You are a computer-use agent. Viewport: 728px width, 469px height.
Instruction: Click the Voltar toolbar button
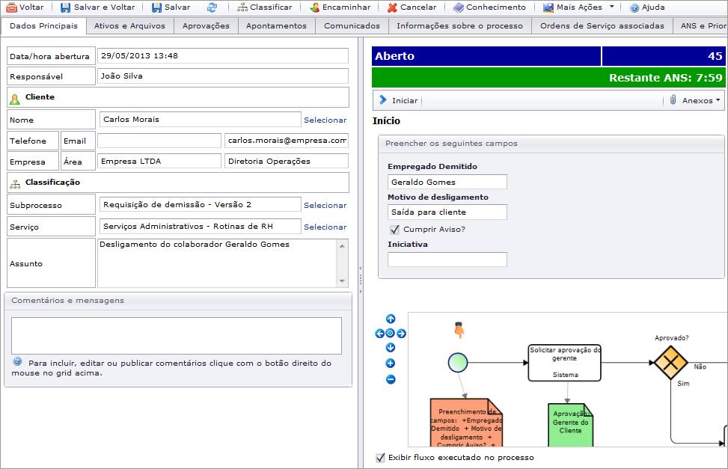[25, 7]
